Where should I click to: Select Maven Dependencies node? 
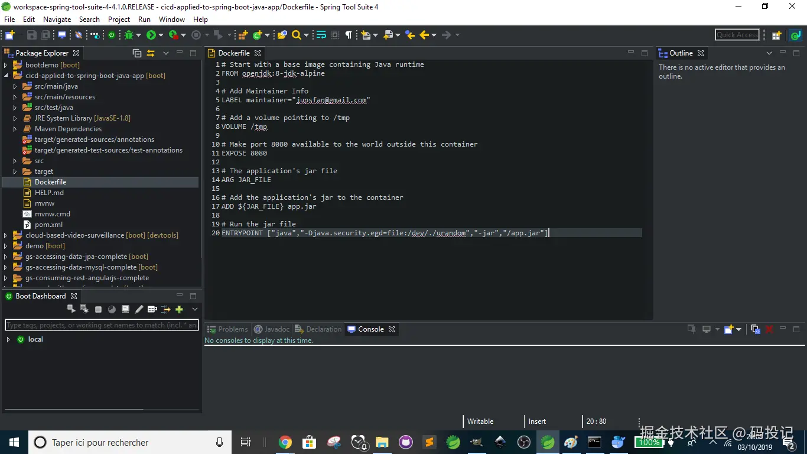[68, 129]
